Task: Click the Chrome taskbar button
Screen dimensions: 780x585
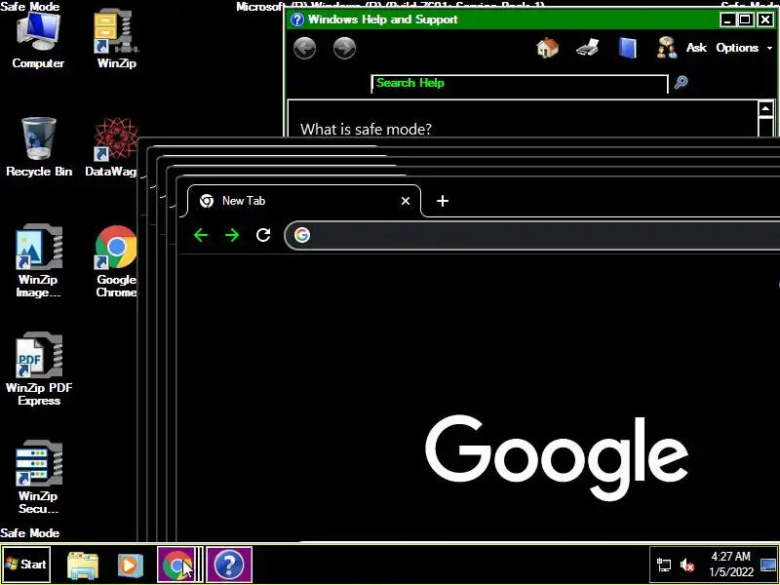Action: click(x=177, y=565)
